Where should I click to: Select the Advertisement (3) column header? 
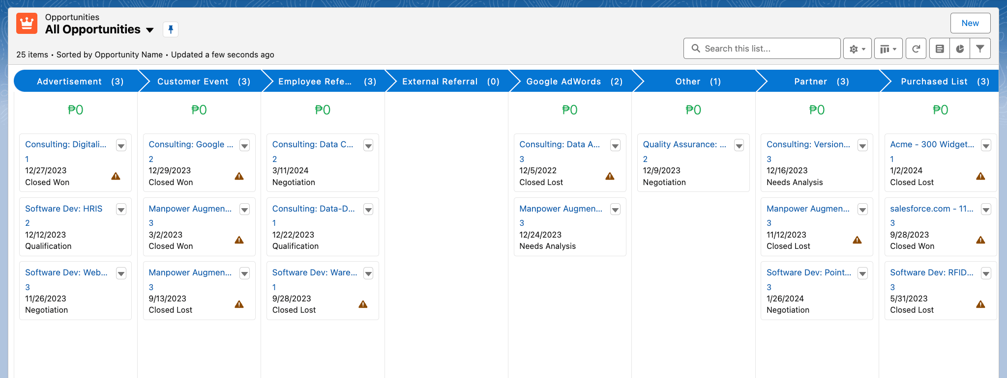(x=80, y=81)
